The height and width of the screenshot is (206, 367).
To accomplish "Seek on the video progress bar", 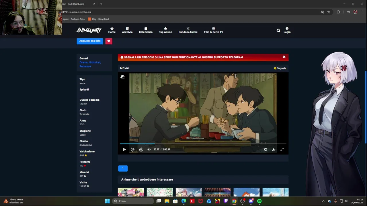I will [203, 144].
